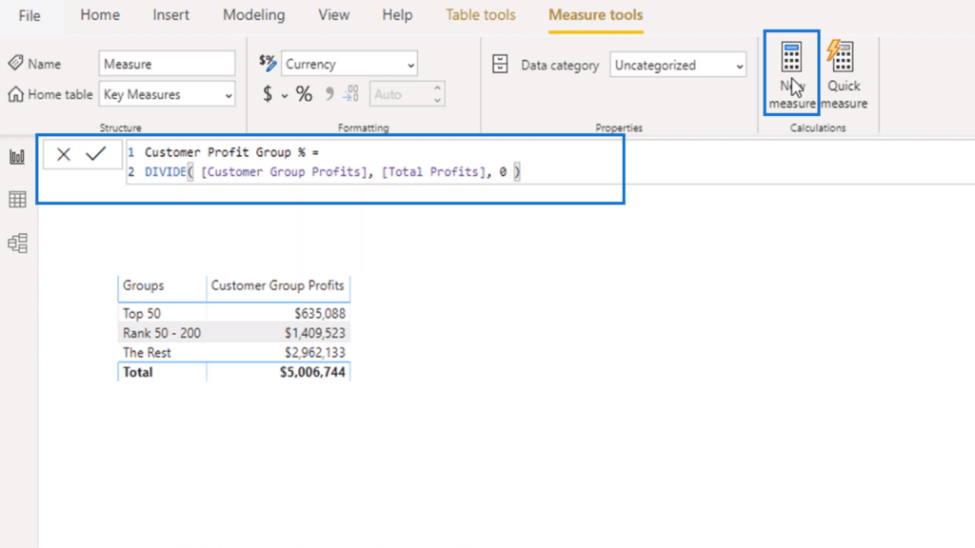Switch to Model view in the sidebar
The width and height of the screenshot is (975, 548).
(x=17, y=243)
